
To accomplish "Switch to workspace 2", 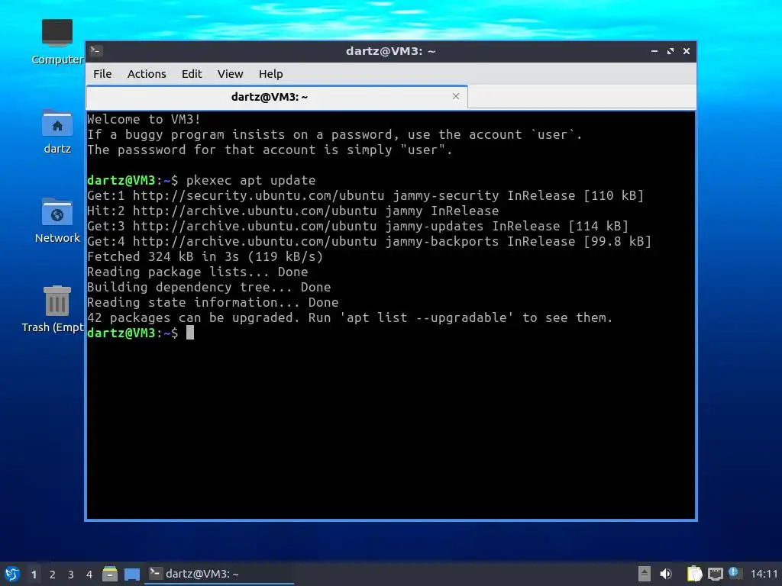I will click(x=53, y=575).
